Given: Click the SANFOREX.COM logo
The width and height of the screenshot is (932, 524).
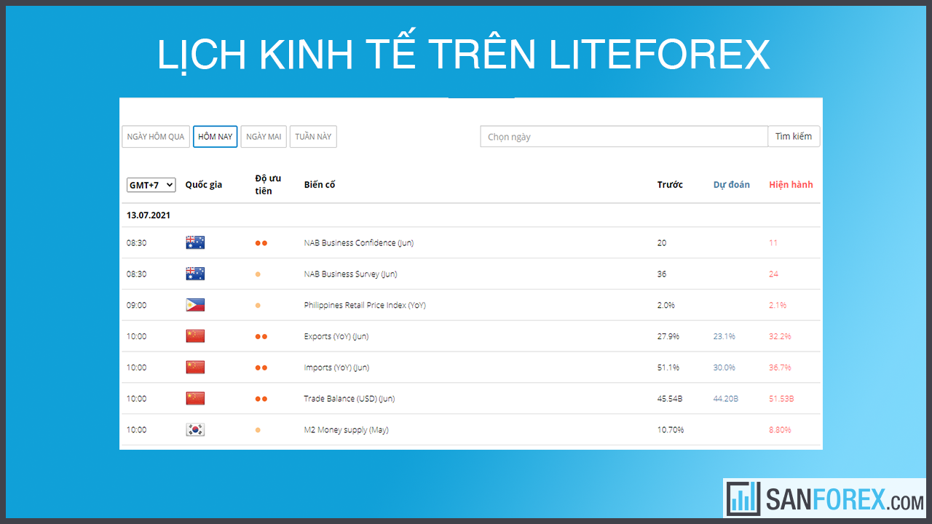Looking at the screenshot, I should coord(824,498).
